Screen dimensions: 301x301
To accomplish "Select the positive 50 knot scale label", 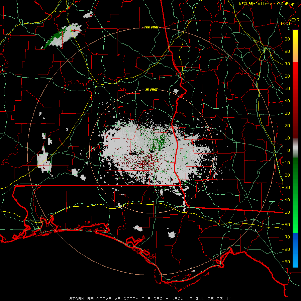I will click(x=287, y=89).
